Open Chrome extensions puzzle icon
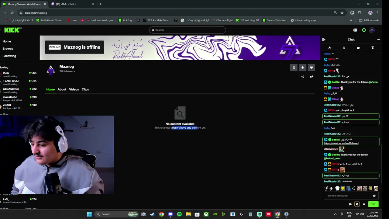This screenshot has width=389, height=219. click(x=360, y=13)
